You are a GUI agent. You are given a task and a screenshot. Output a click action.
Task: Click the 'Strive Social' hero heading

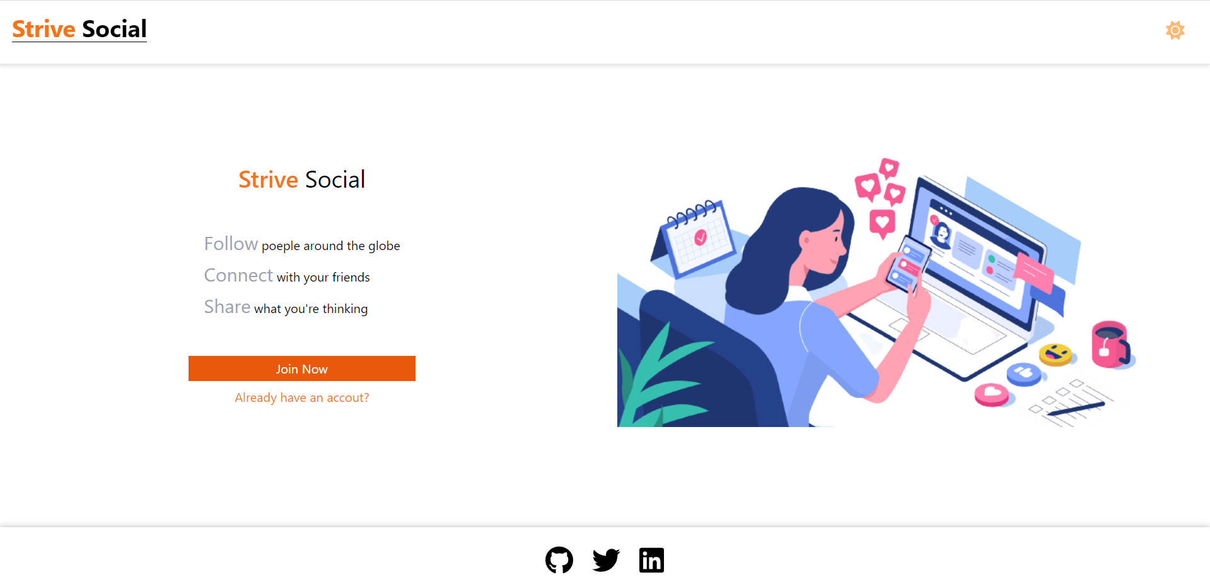pos(301,179)
